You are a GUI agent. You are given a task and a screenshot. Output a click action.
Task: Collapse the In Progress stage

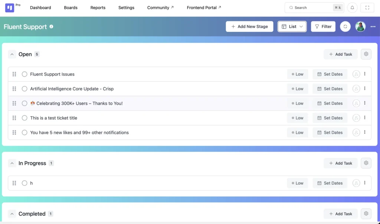[12, 163]
